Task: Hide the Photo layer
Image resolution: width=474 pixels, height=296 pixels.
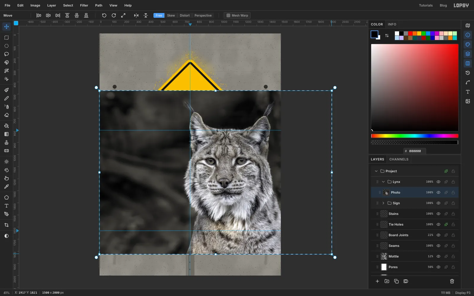Action: pyautogui.click(x=438, y=192)
